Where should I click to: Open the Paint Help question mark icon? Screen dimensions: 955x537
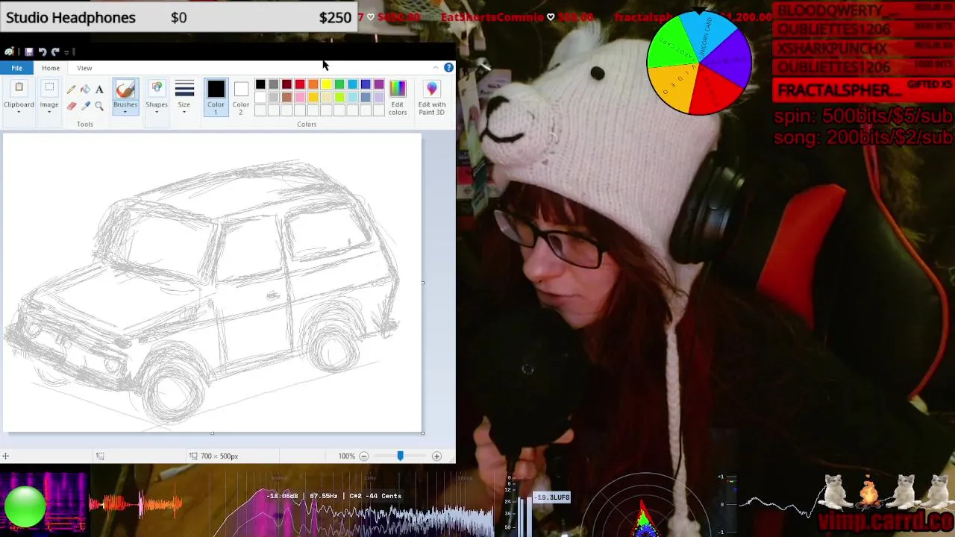click(448, 68)
